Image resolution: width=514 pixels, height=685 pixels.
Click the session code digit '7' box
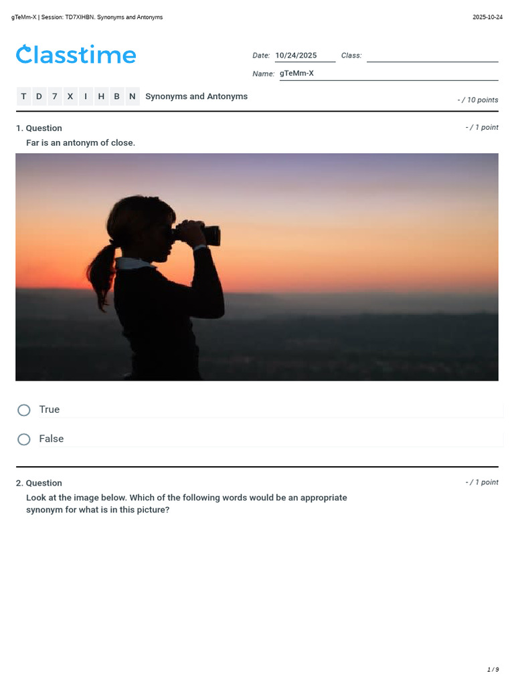55,96
